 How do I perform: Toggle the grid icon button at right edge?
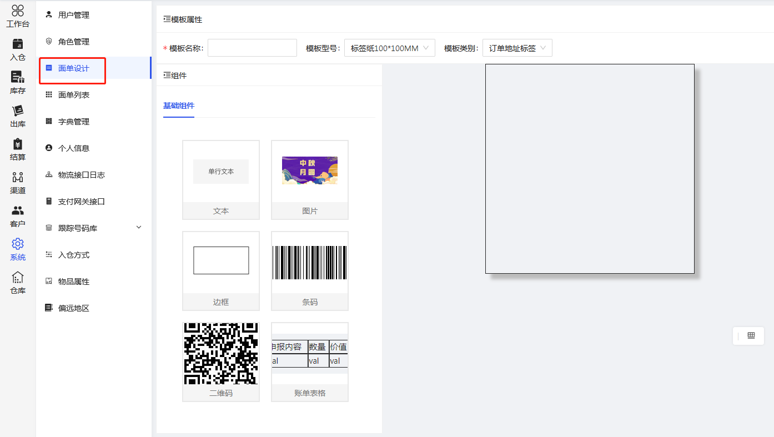751,335
